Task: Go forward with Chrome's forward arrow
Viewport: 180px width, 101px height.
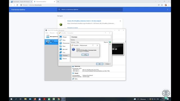Action: [14, 5]
